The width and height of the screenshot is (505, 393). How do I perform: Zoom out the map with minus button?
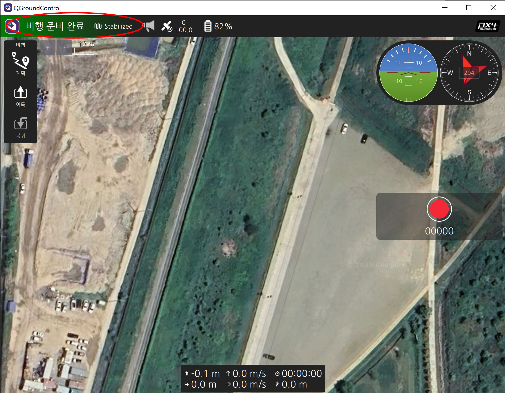tap(64, 48)
